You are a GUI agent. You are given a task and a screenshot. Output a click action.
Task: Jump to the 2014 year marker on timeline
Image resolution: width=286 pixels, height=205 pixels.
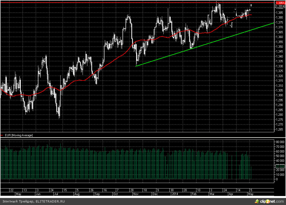coord(175,194)
